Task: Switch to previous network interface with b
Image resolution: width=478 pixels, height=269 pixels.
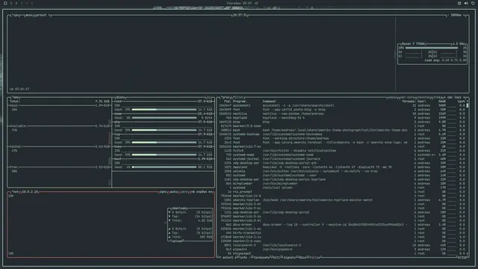Action: [193, 192]
